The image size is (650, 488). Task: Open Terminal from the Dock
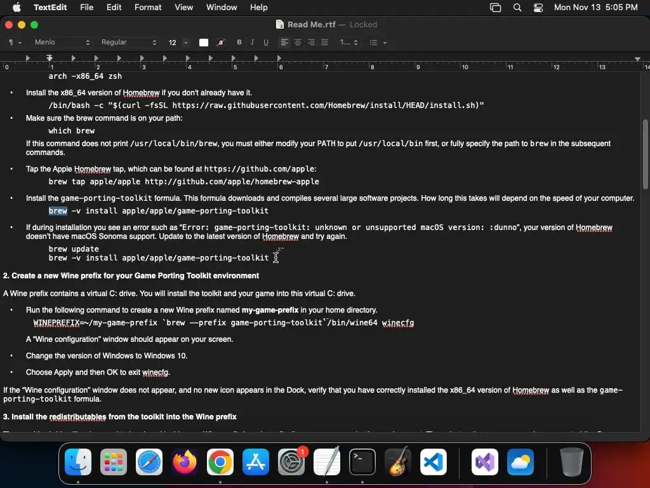(362, 462)
